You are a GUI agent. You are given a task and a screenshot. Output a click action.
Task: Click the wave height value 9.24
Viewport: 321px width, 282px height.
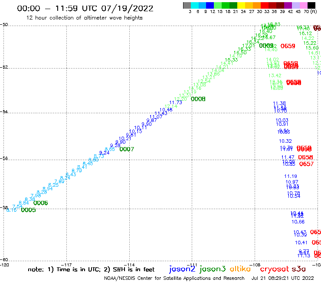tap(104, 153)
